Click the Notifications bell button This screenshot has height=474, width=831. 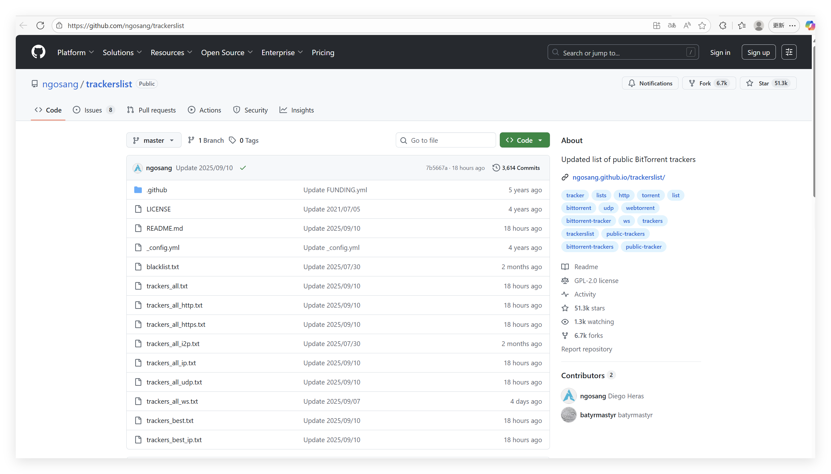coord(650,83)
